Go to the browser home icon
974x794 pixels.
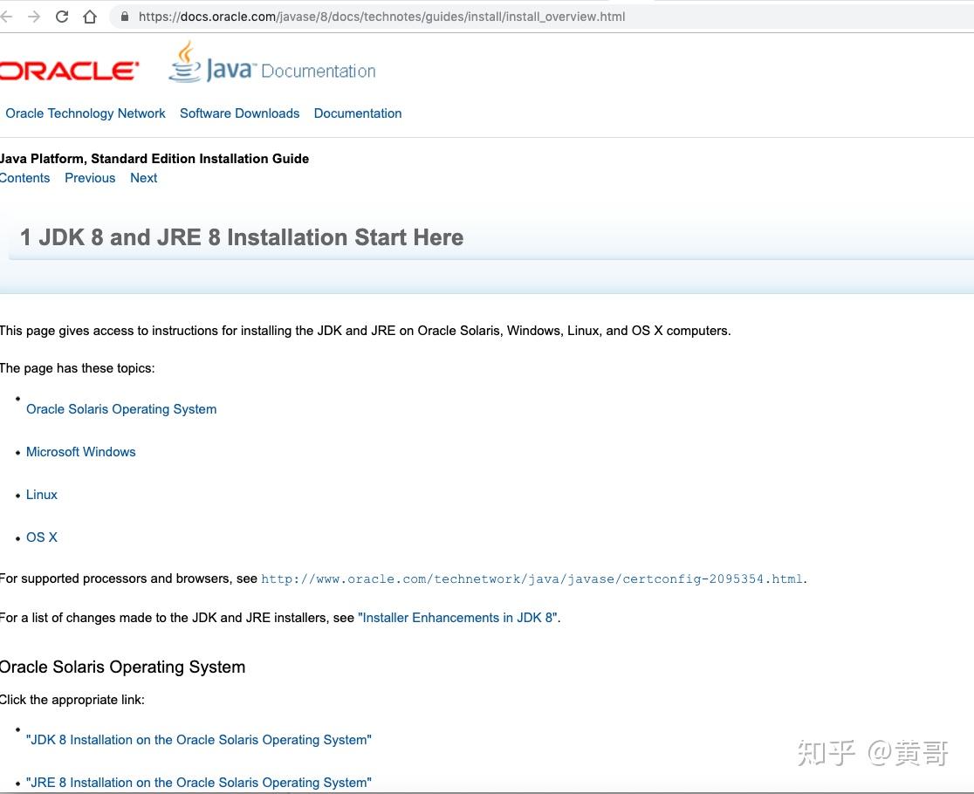89,17
